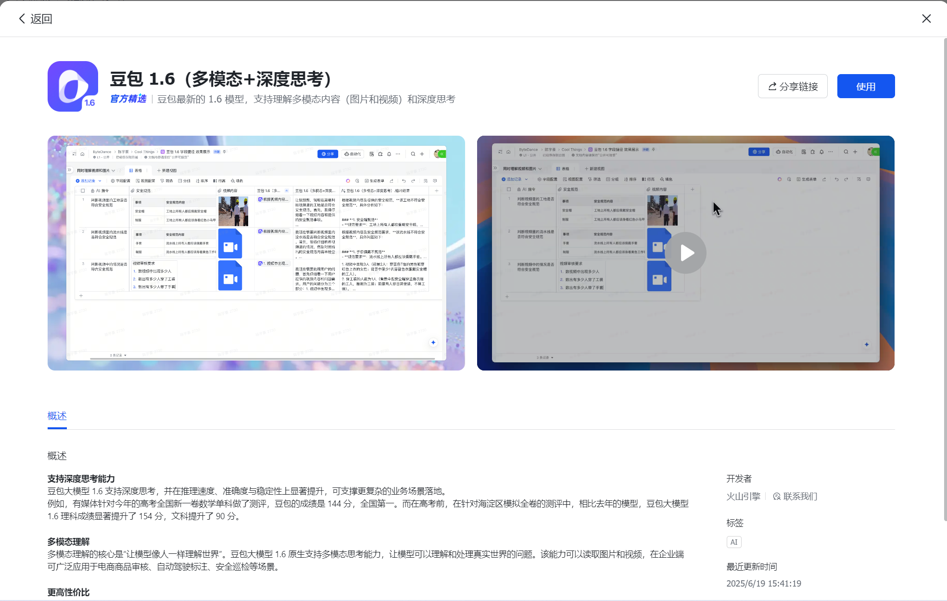The height and width of the screenshot is (601, 947).
Task: Click the 豆包 1.6（多模态+深度思考）title
Action: tap(221, 79)
